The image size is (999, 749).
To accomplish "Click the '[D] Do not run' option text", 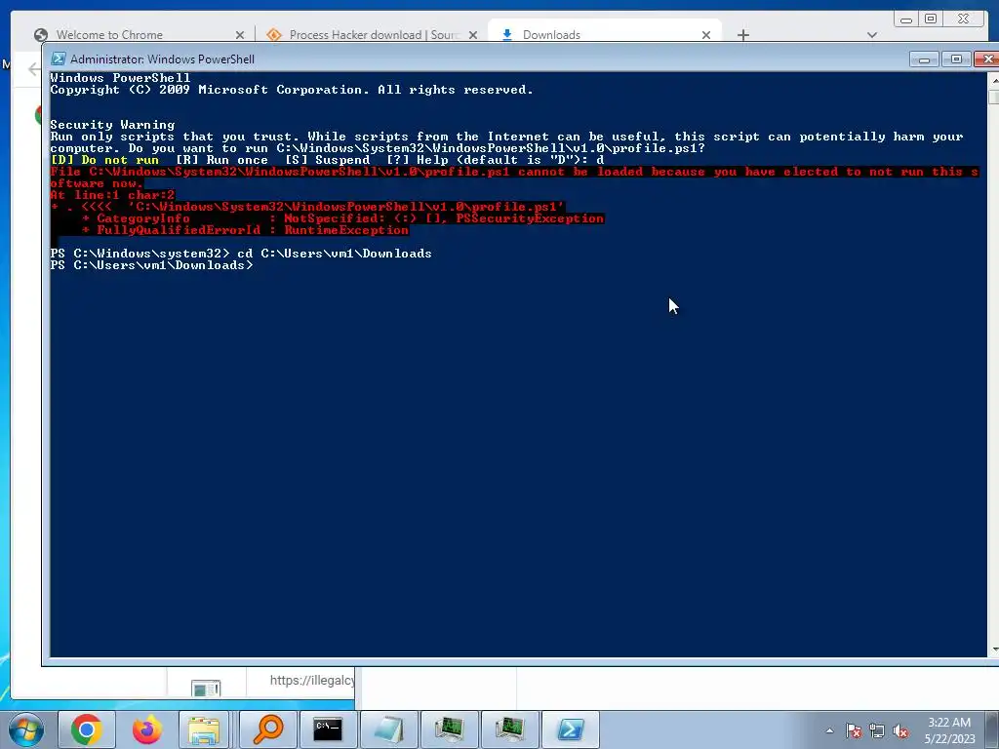I will click(104, 160).
